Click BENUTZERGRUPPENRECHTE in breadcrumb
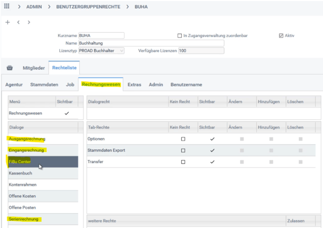323x228 pixels. (88, 7)
